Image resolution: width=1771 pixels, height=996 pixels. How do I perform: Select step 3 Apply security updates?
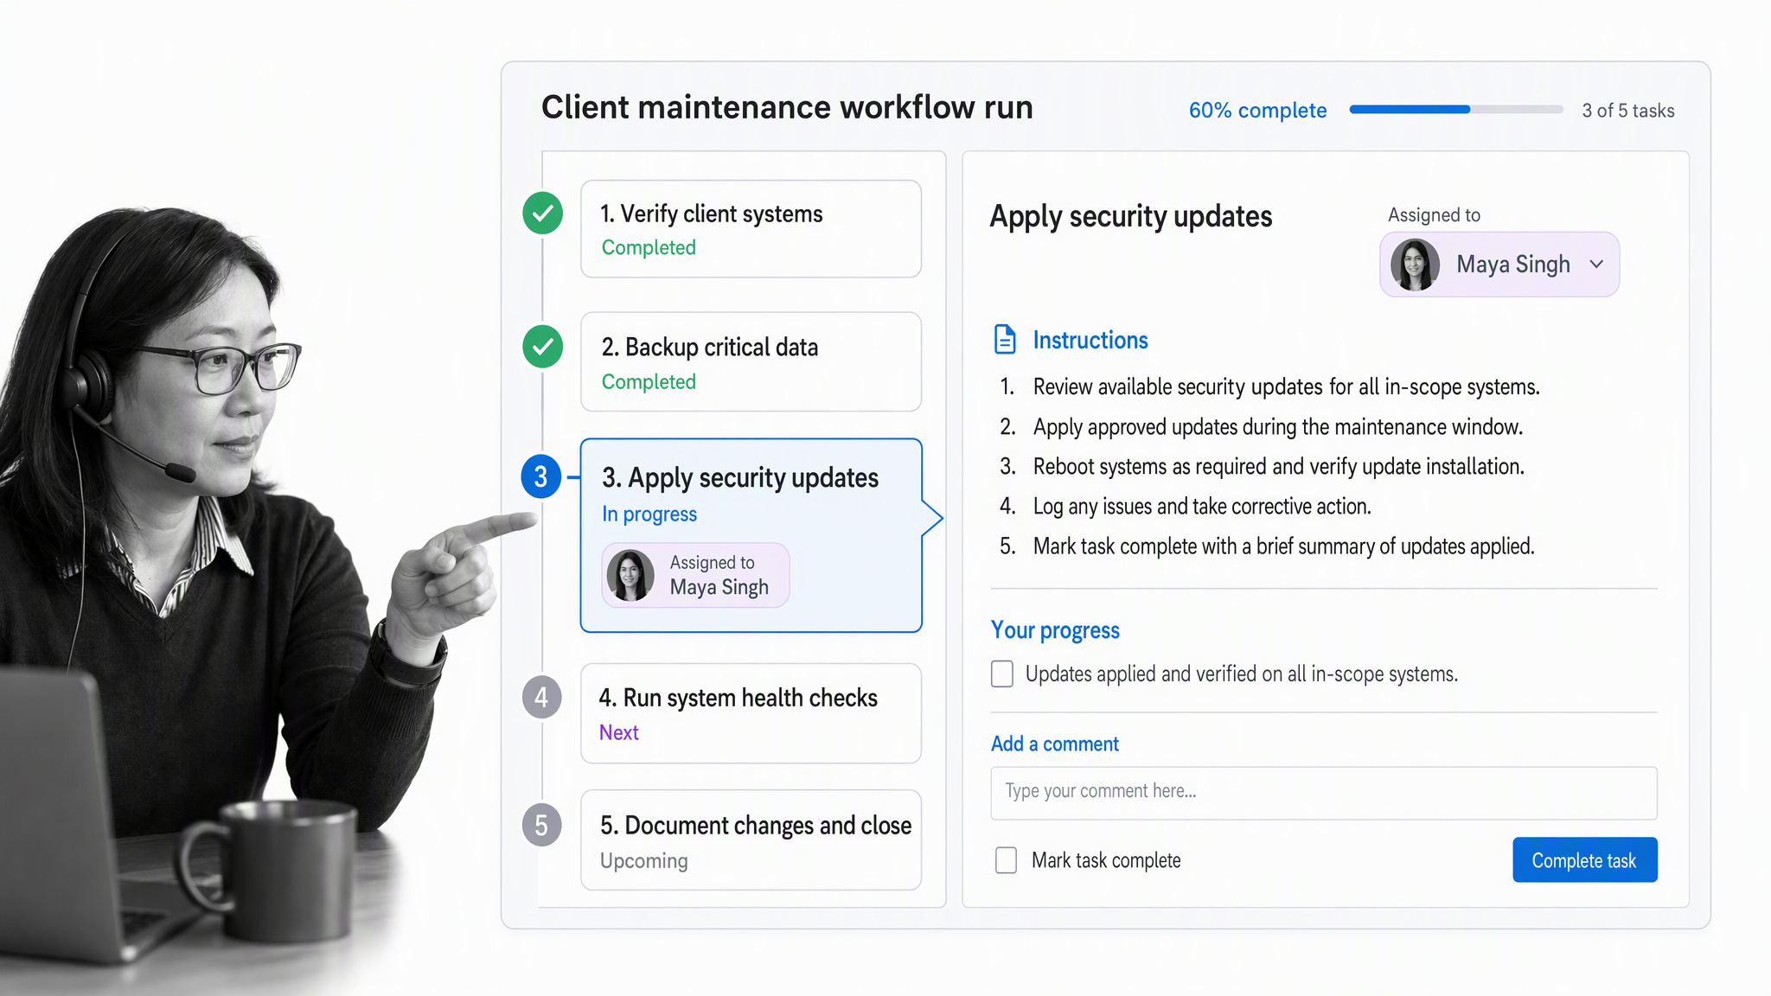pos(751,535)
